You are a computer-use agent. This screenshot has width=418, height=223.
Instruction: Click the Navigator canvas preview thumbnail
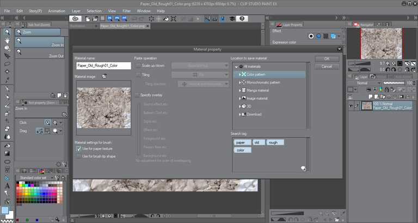point(381,44)
